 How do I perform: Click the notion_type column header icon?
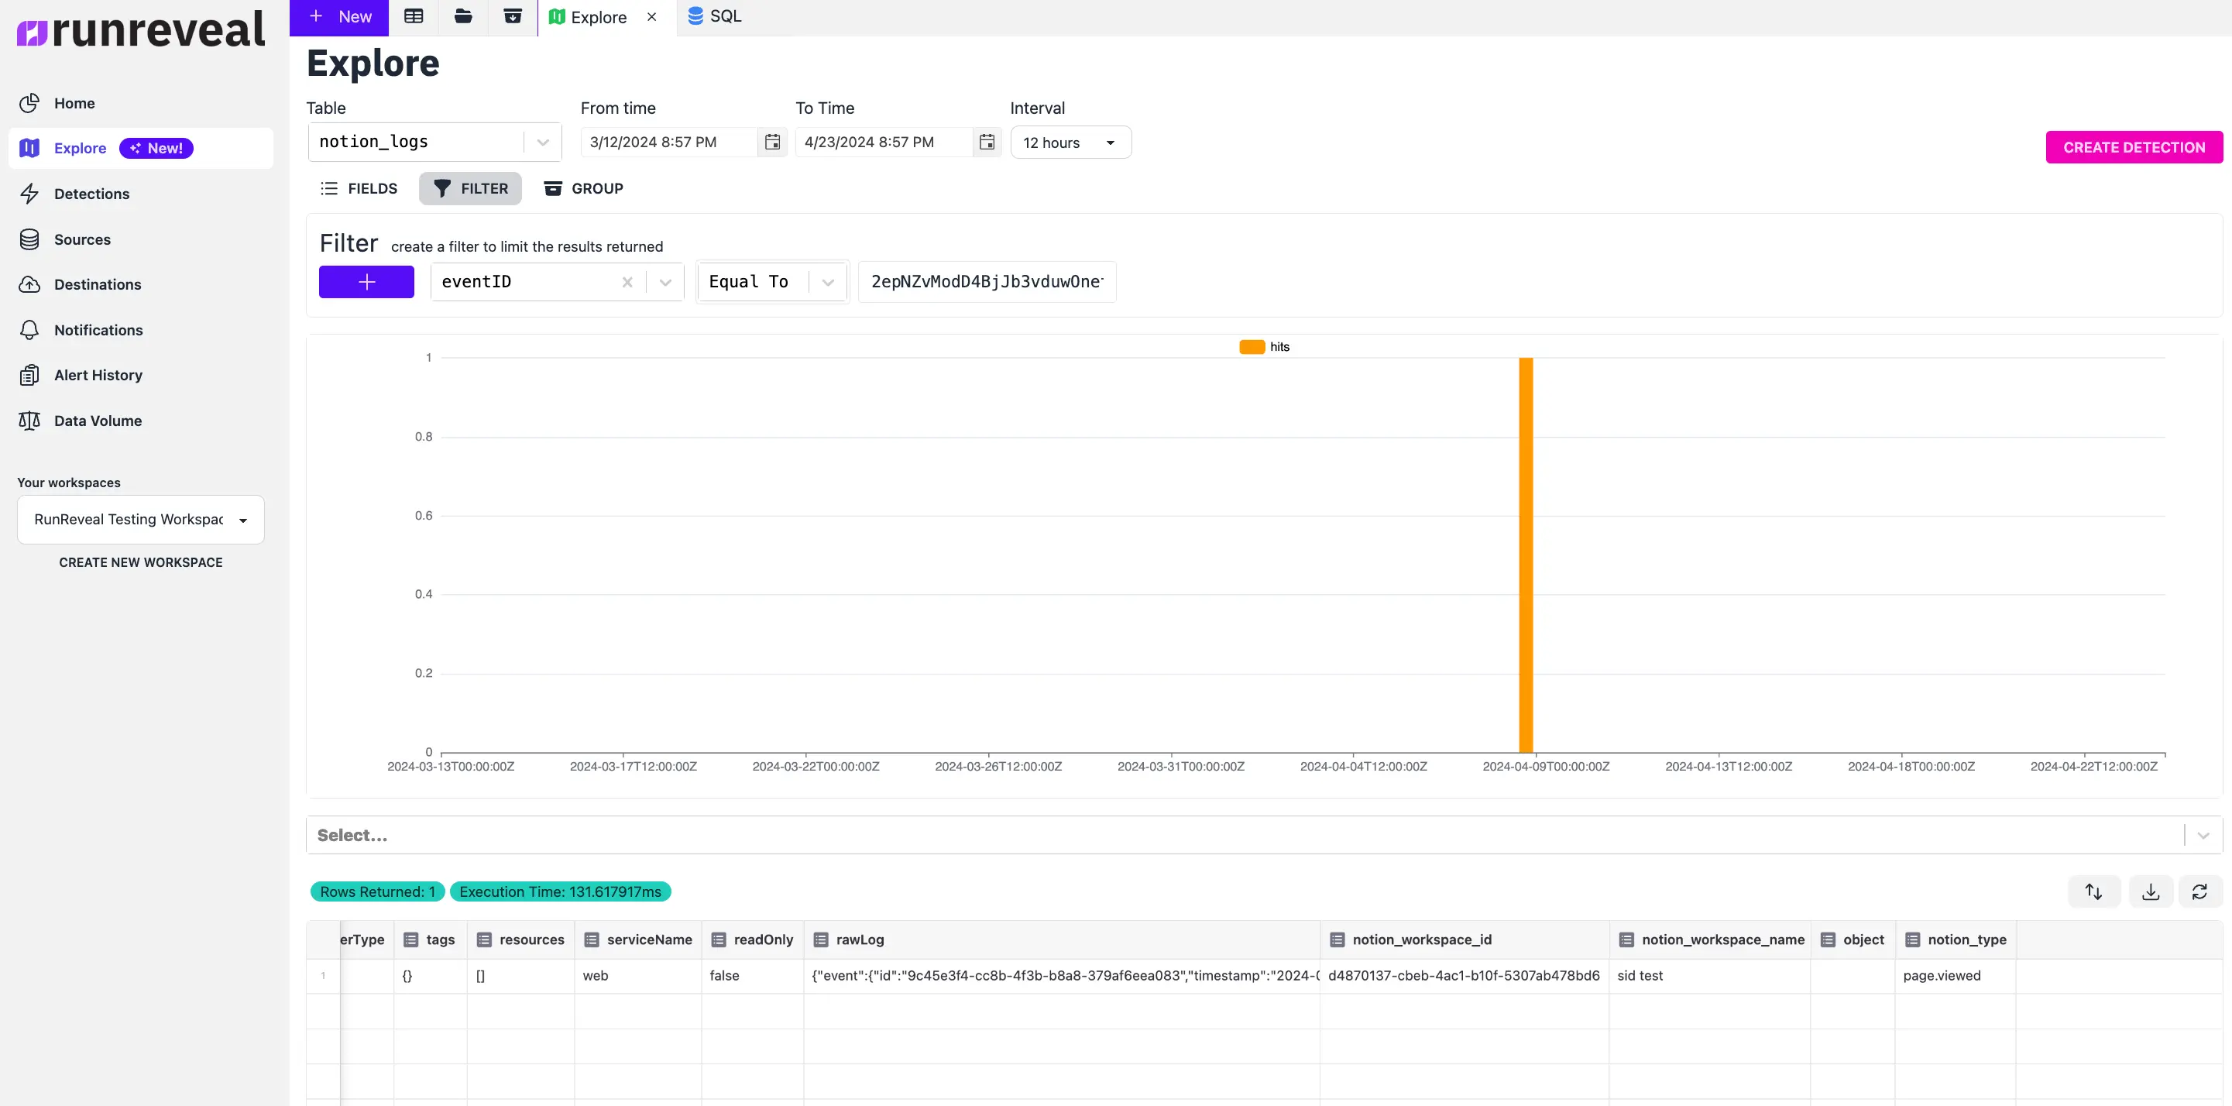pyautogui.click(x=1912, y=939)
